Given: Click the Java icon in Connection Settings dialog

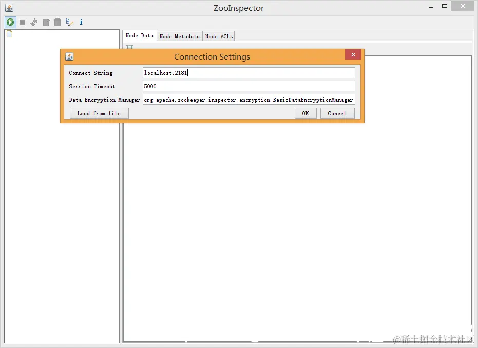Looking at the screenshot, I should click(69, 56).
